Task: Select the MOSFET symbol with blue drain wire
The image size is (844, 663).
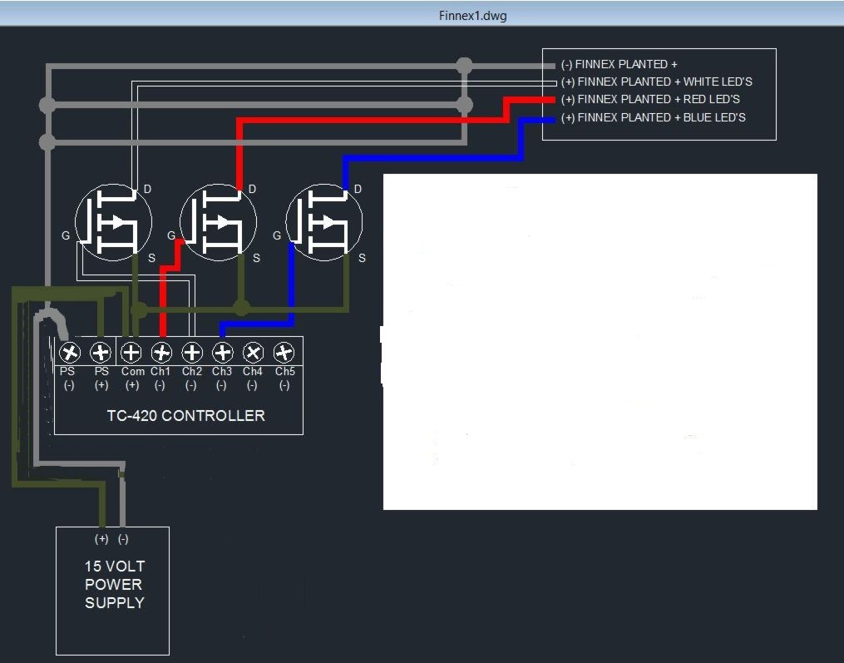Action: 324,222
